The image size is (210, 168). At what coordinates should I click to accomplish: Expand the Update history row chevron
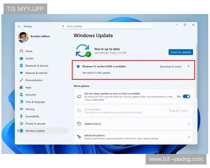[x=189, y=124]
